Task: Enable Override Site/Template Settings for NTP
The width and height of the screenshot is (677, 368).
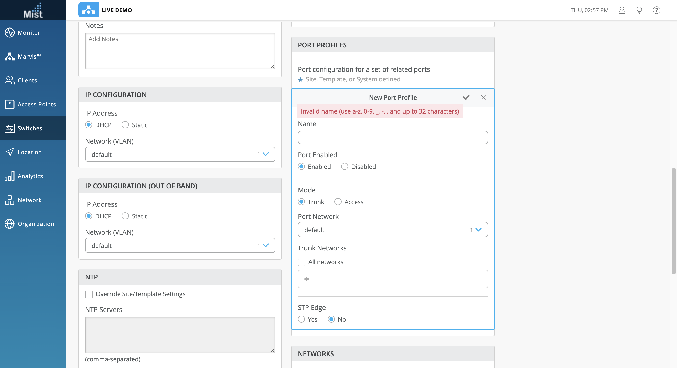Action: click(89, 294)
